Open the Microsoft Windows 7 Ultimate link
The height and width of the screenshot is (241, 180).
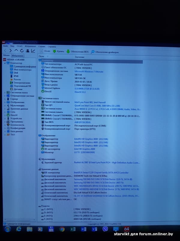[89, 71]
